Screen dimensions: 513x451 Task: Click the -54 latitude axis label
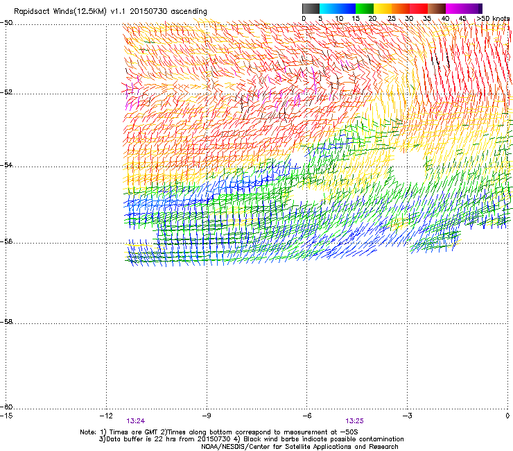coord(6,164)
